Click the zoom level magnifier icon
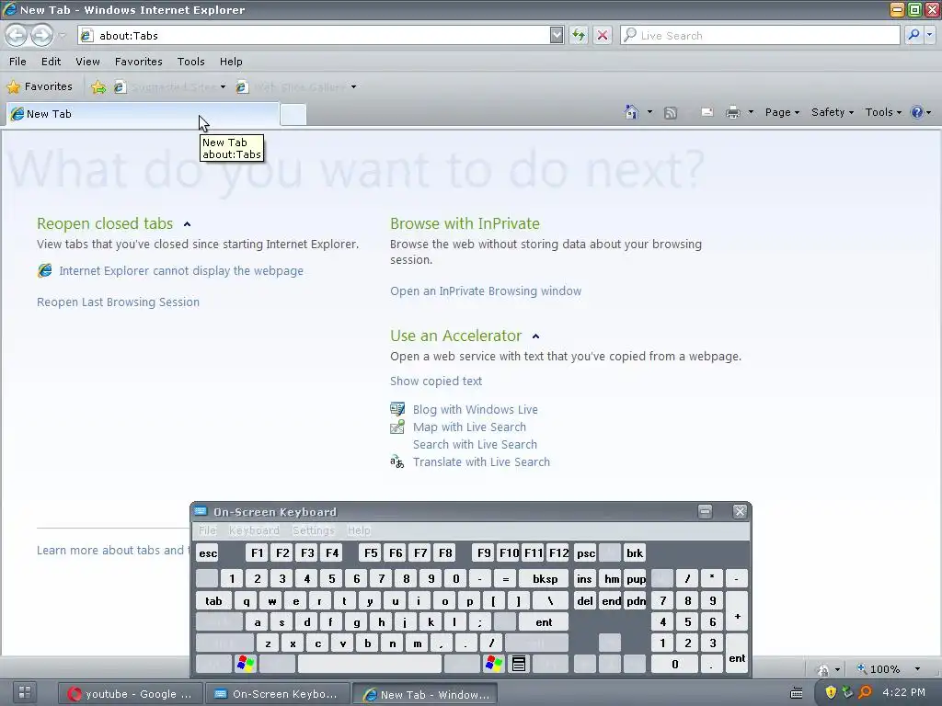Screen dimensions: 942x706 pos(861,669)
